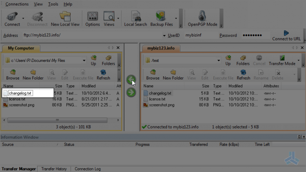The width and height of the screenshot is (306, 172).
Task: Open a New Local View
Action: click(x=65, y=19)
